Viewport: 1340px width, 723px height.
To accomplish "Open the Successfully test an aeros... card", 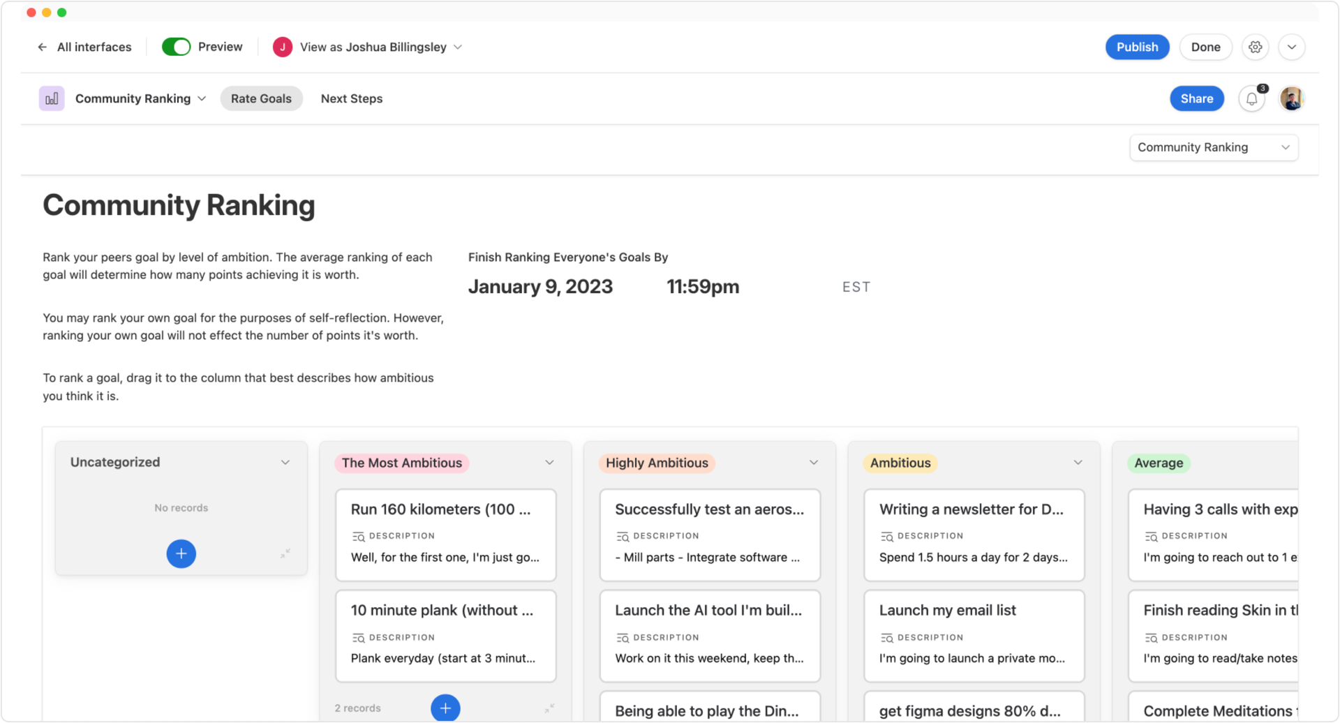I will pyautogui.click(x=710, y=535).
